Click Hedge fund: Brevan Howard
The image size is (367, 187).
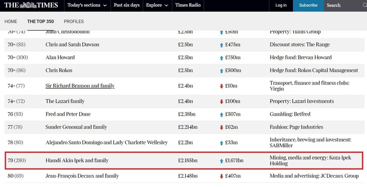301,57
